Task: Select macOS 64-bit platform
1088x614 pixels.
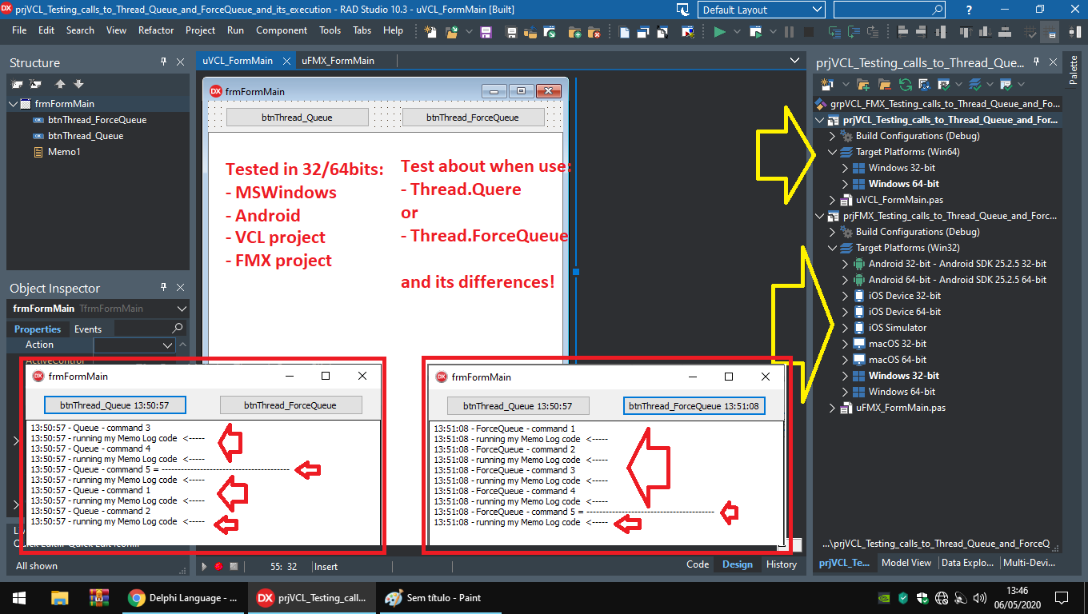Action: coord(898,360)
